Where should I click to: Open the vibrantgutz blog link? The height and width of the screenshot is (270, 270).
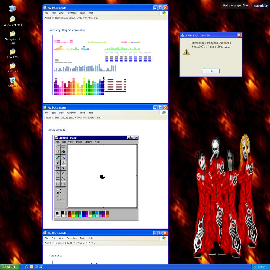point(55,255)
